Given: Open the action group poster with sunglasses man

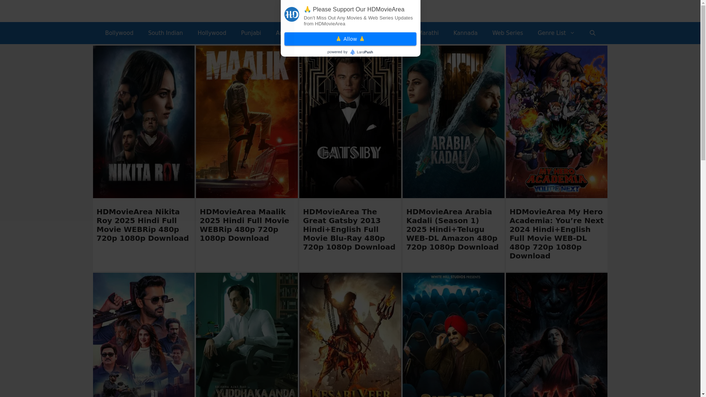Looking at the screenshot, I should tap(143, 335).
